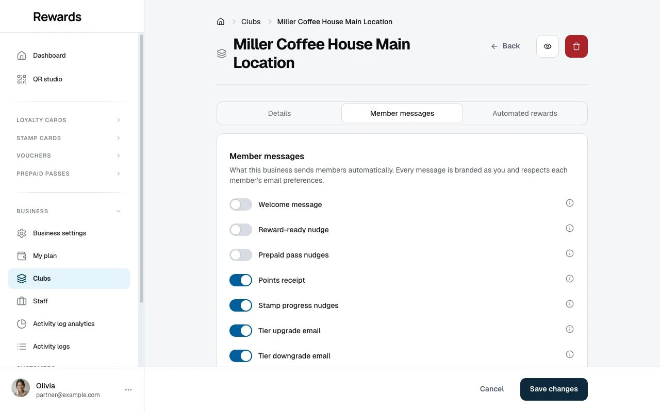Show info for Points receipt

pos(570,279)
